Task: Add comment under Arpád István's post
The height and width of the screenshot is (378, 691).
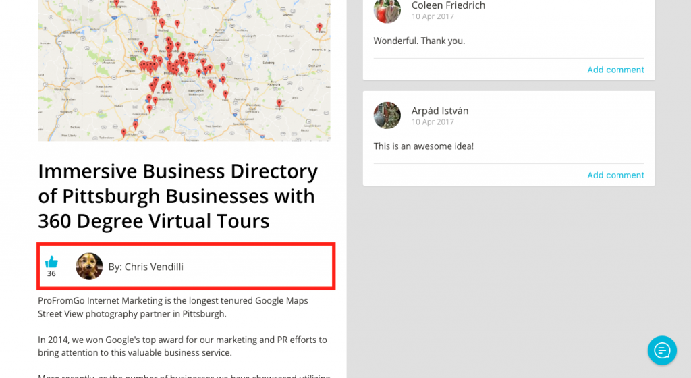Action: point(615,175)
